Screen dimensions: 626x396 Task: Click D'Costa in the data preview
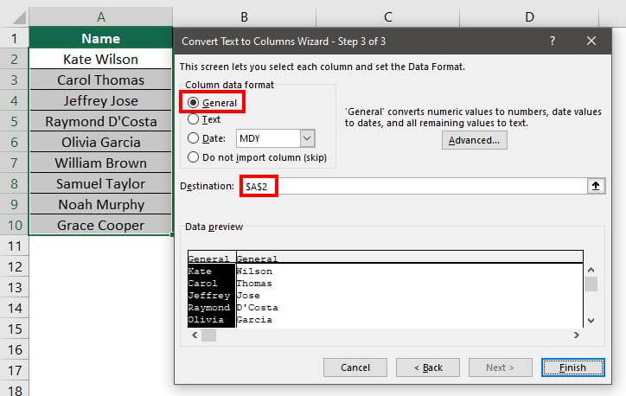click(257, 308)
